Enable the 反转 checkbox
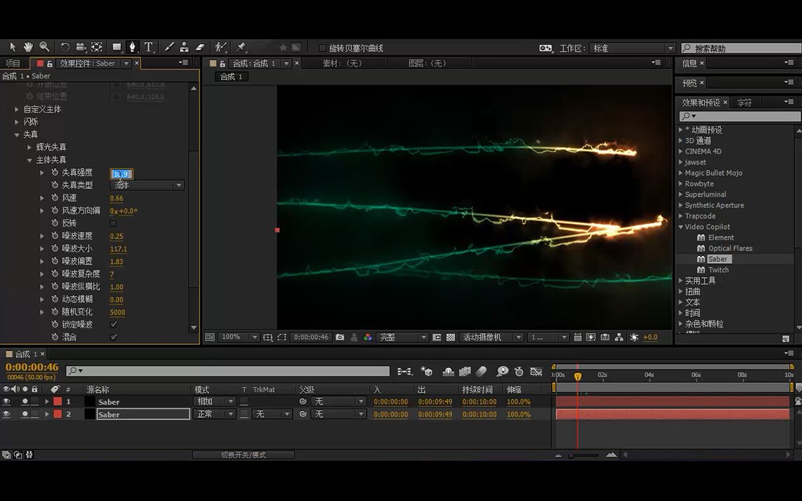This screenshot has height=501, width=802. [113, 223]
